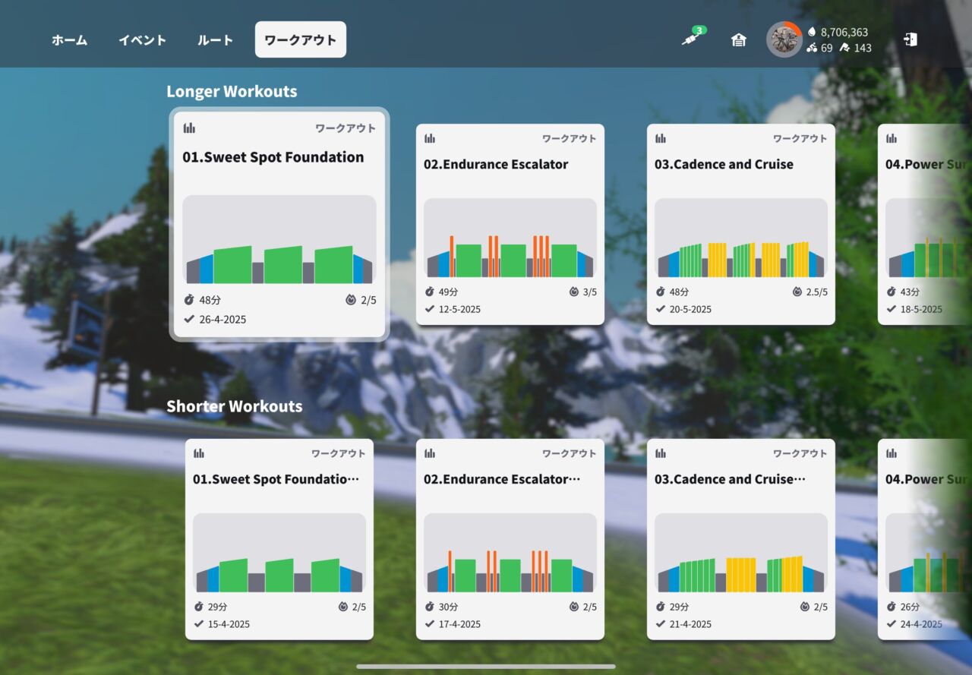Click the completed checkmark beside 21-4-2025

pos(661,624)
